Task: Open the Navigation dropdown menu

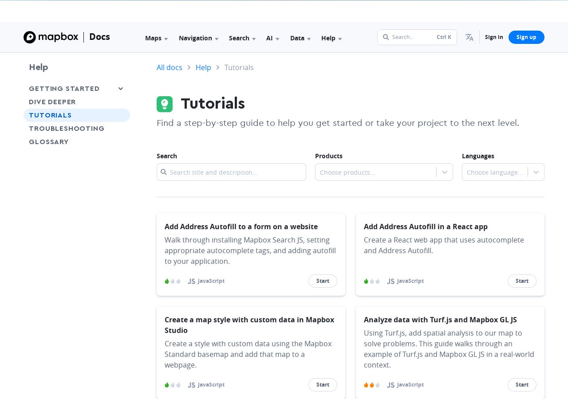Action: pyautogui.click(x=199, y=38)
